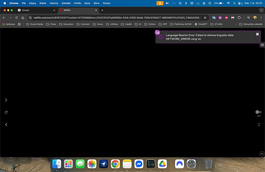Toggle the AP auto-pause switch
Viewport: 265px width, 172px height.
pos(258,112)
